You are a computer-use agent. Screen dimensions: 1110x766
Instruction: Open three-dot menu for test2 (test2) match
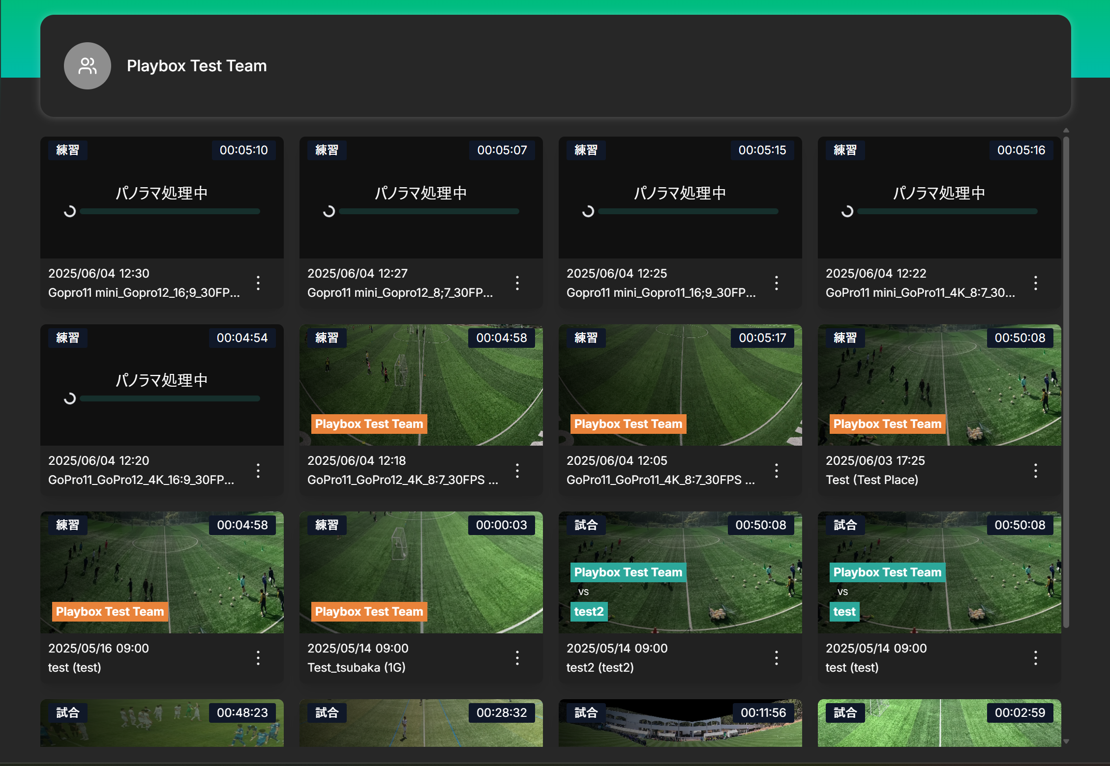pos(777,658)
